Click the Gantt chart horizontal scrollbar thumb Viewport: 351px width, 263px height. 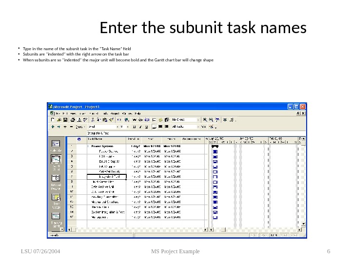coord(223,229)
